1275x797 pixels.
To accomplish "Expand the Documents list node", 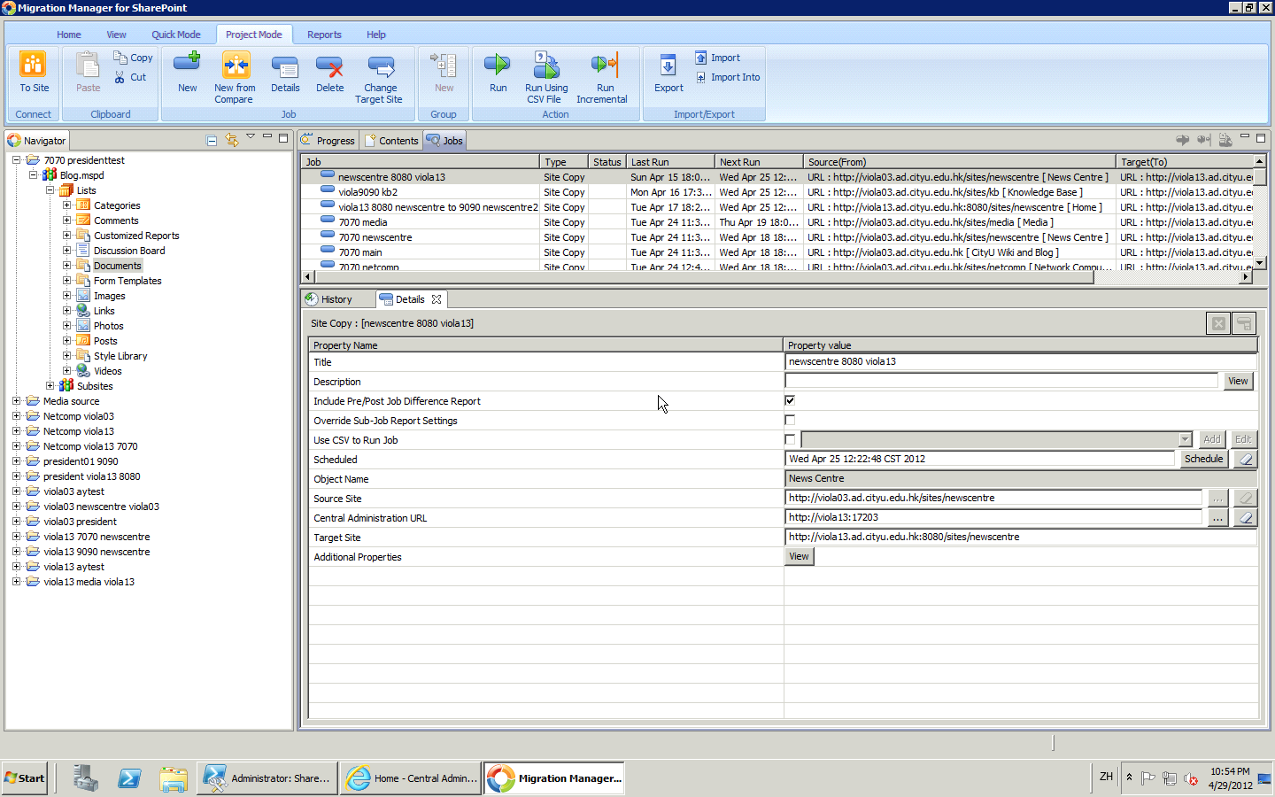I will [66, 266].
